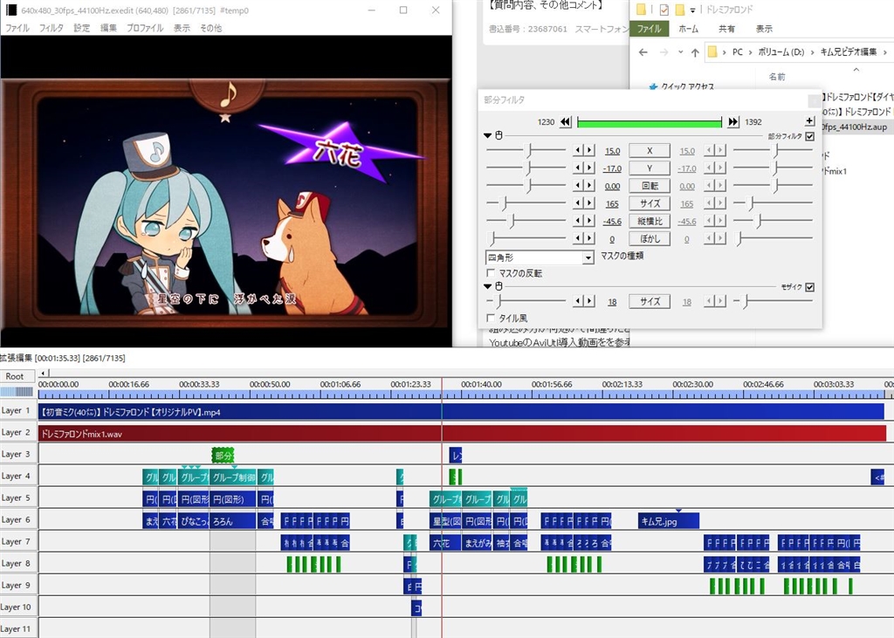Image resolution: width=894 pixels, height=638 pixels.
Task: Decrease left ぼかし value with arrow
Action: (x=578, y=238)
